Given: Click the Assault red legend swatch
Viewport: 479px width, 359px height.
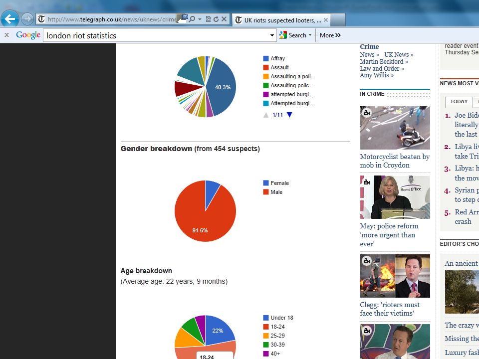Looking at the screenshot, I should coord(266,67).
